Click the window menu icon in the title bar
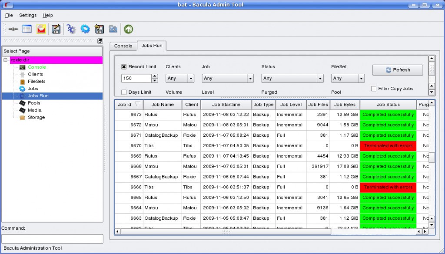 pos(8,4)
